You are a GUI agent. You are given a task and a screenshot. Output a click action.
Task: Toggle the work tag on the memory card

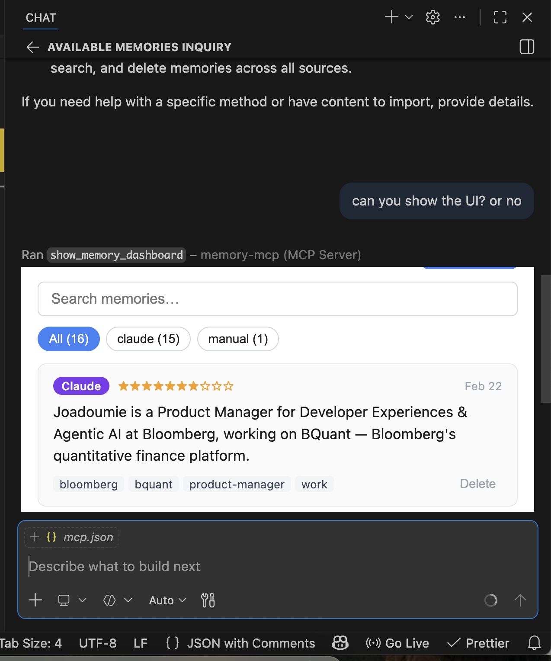coord(314,484)
